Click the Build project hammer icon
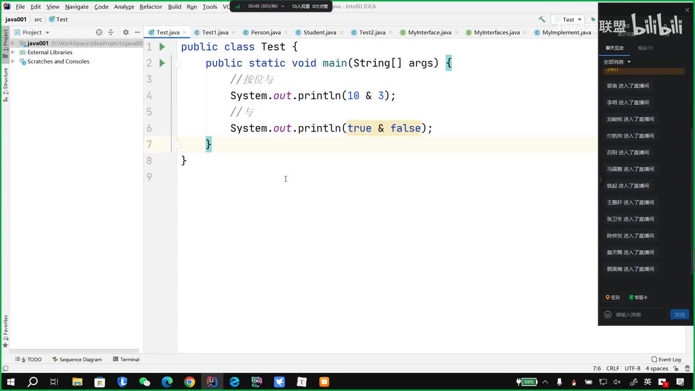This screenshot has width=695, height=391. click(542, 20)
